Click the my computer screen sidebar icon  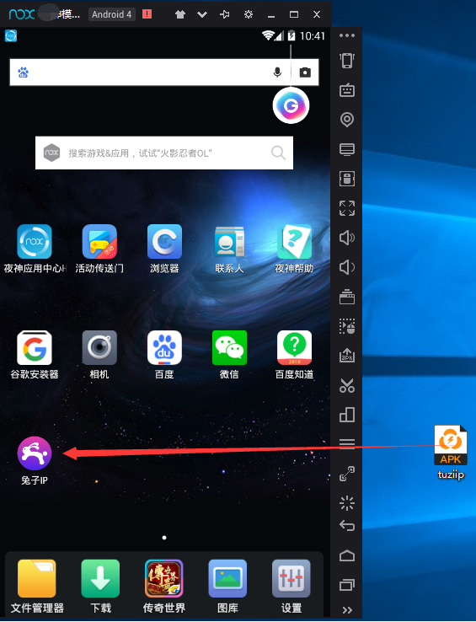(347, 149)
